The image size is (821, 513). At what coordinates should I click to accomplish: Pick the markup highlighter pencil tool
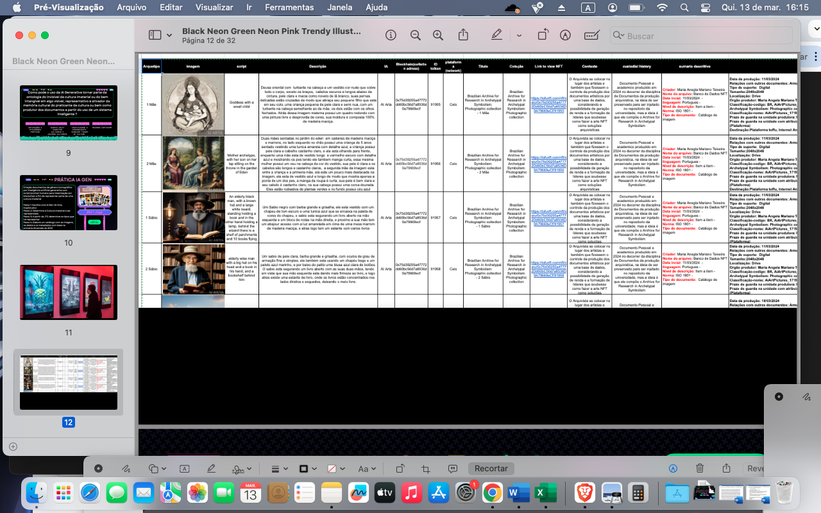[x=211, y=469]
